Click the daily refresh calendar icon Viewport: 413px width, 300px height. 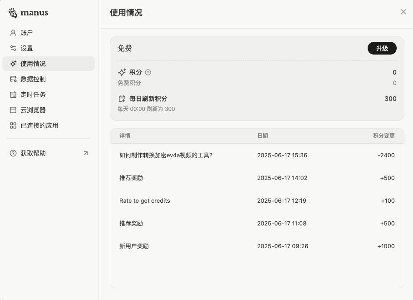[122, 99]
